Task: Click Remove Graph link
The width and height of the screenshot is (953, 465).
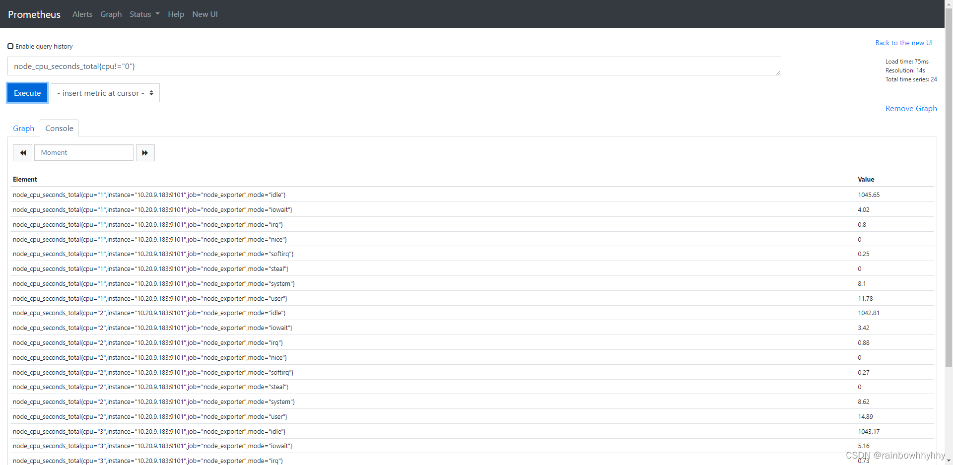Action: (x=911, y=108)
